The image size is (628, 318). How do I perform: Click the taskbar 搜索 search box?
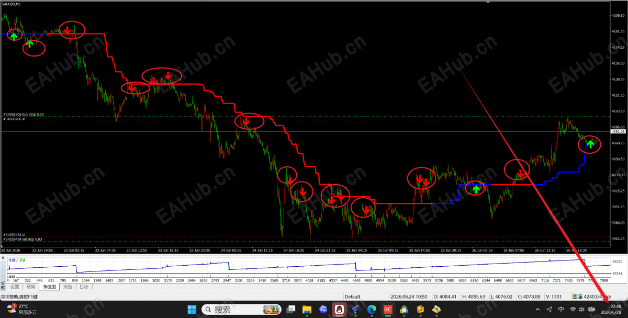242,309
